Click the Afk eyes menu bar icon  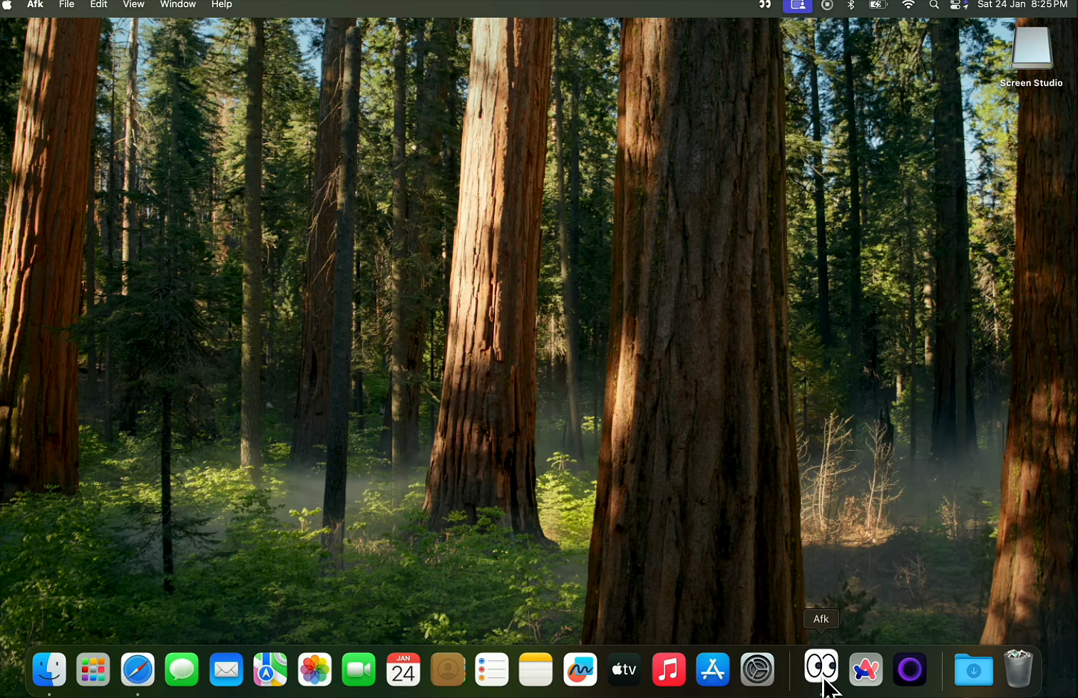click(x=764, y=5)
